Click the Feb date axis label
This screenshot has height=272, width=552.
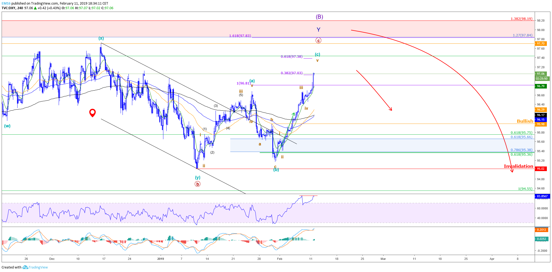click(280, 259)
